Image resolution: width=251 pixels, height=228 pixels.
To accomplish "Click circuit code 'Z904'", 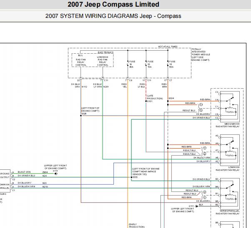I will point(45,172).
